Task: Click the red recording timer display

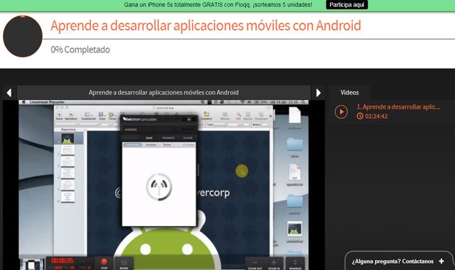Action: pyautogui.click(x=63, y=261)
